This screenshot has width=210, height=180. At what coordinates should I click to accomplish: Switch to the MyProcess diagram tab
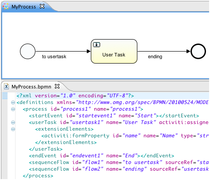click(x=23, y=7)
